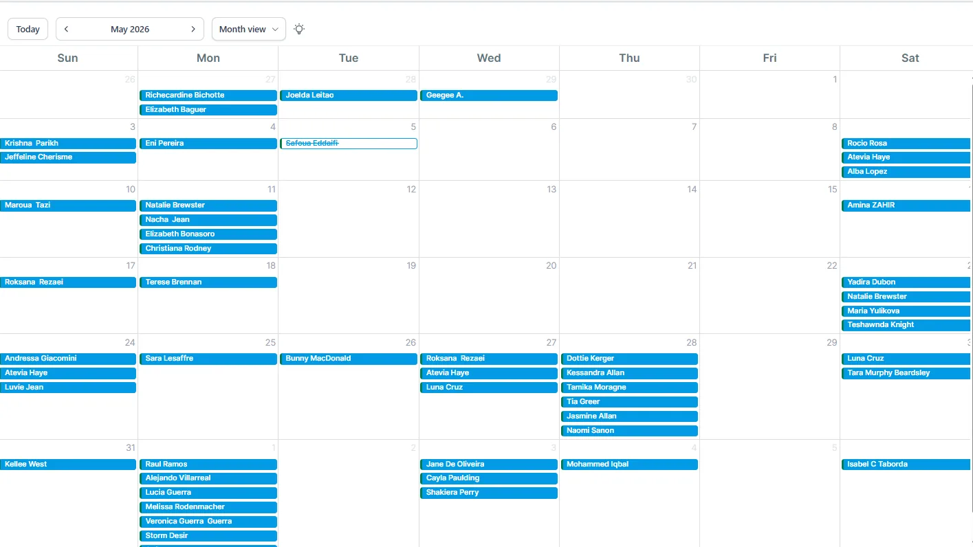Open the Mohammed Iqbal event
The width and height of the screenshot is (973, 547).
click(629, 465)
